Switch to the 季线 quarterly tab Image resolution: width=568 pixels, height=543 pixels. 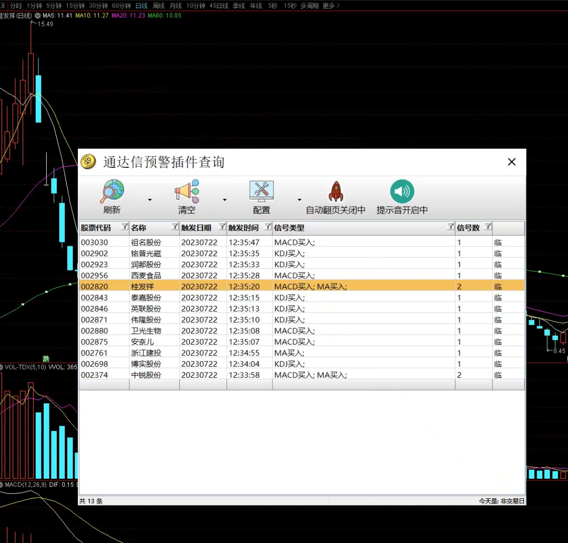(239, 5)
